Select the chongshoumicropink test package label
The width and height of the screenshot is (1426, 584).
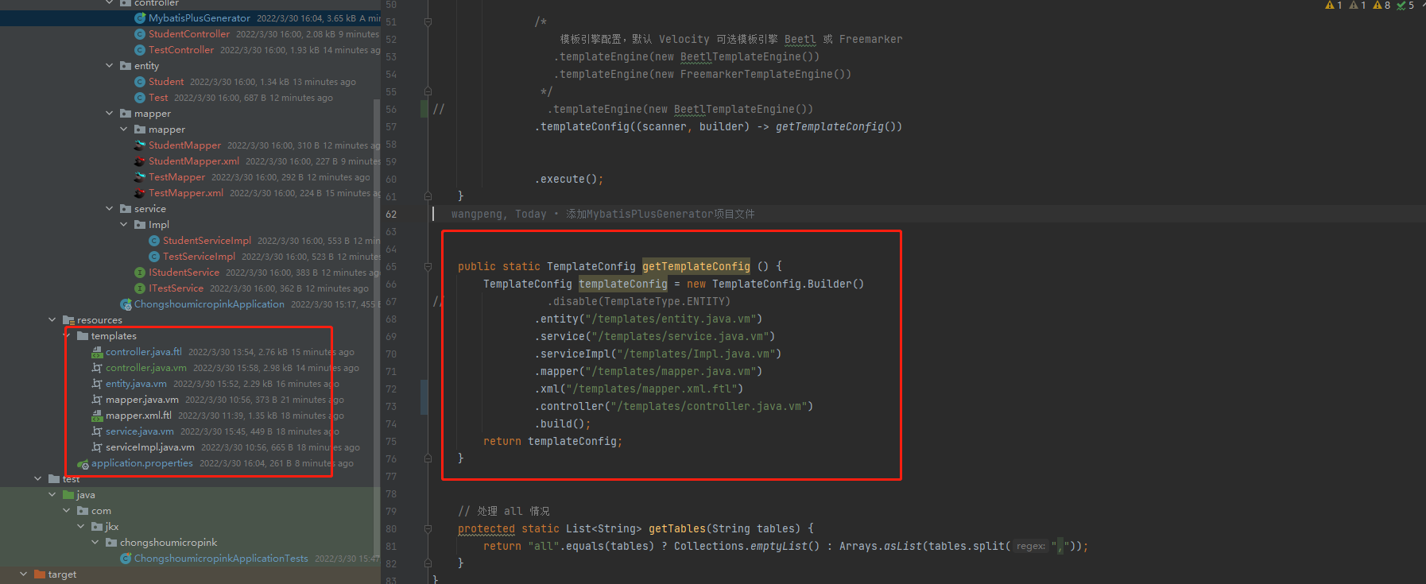[x=169, y=543]
